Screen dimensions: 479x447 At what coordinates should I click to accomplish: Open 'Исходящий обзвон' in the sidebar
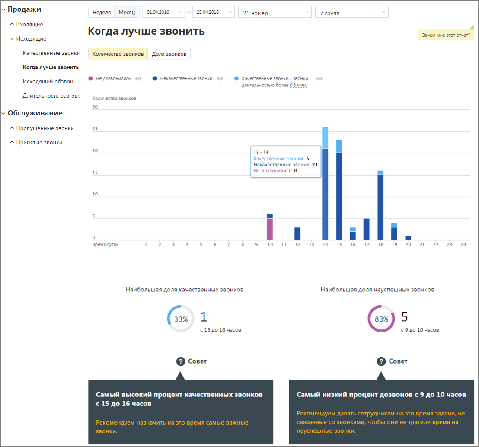(48, 82)
